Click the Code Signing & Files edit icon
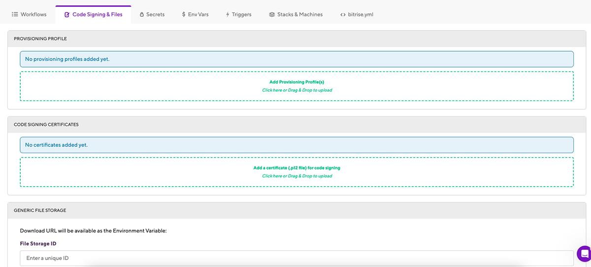The image size is (591, 267). pyautogui.click(x=67, y=15)
